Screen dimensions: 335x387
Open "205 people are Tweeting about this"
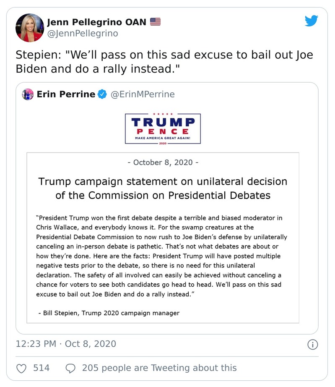[x=159, y=368]
